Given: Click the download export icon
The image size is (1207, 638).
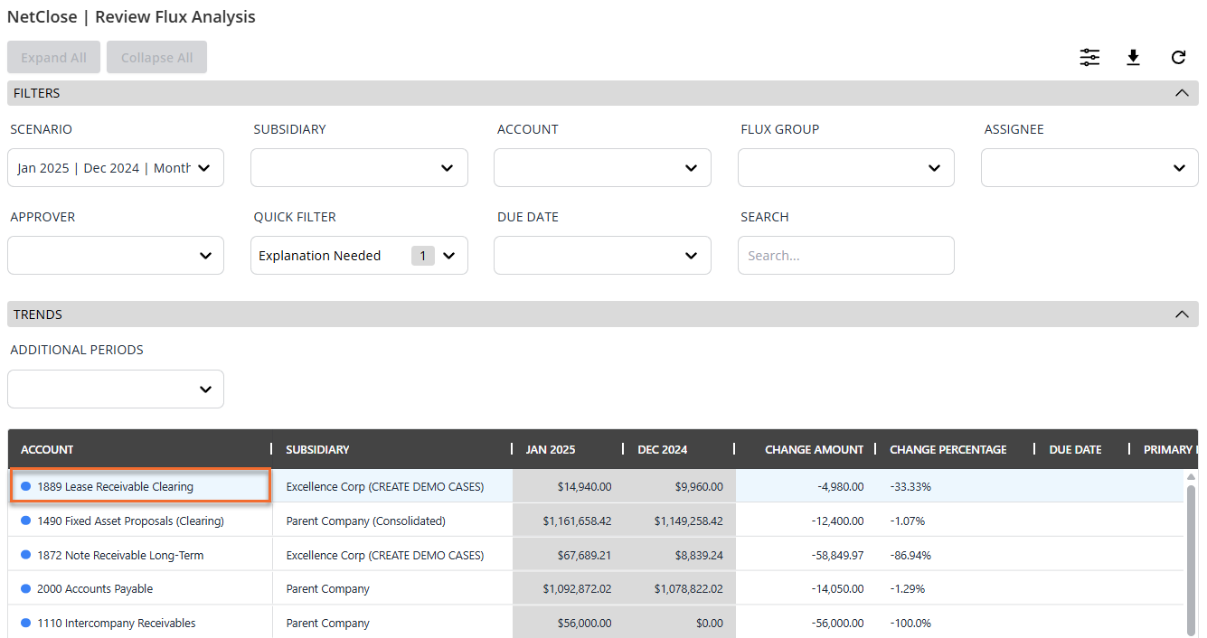Looking at the screenshot, I should 1133,58.
